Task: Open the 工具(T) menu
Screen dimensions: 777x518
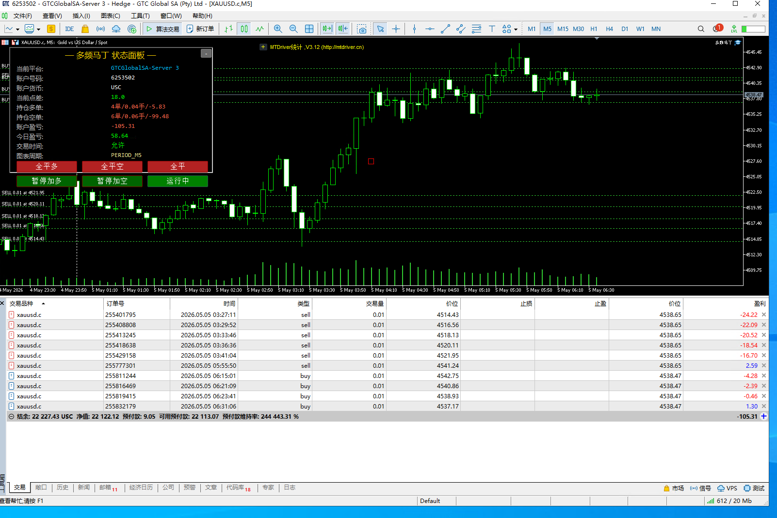Action: pyautogui.click(x=140, y=16)
